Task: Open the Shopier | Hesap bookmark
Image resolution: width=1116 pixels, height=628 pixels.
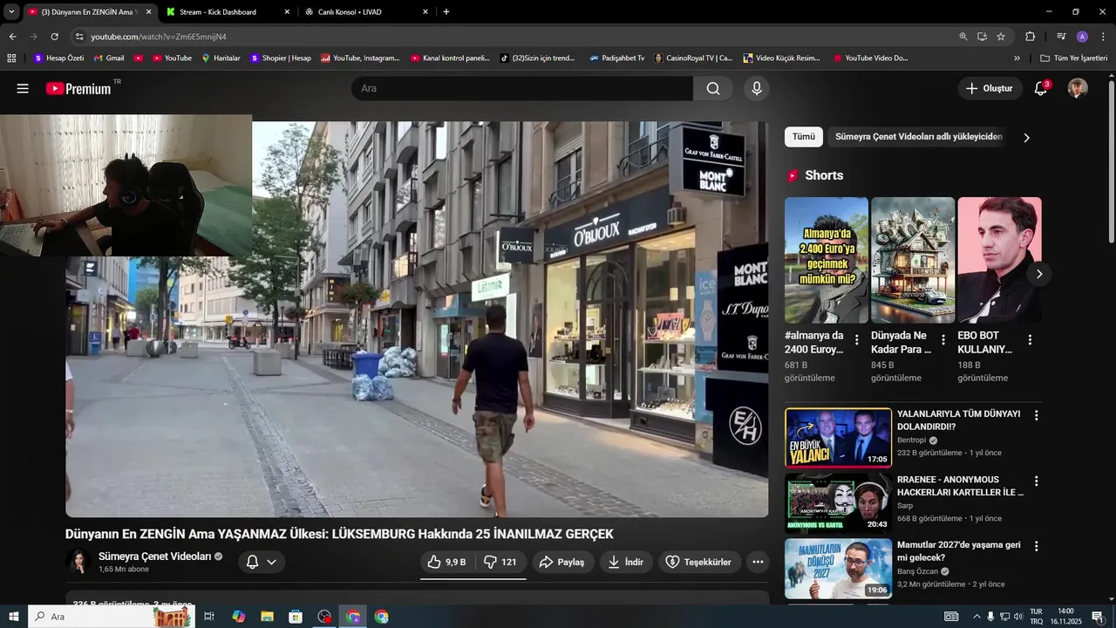Action: (280, 58)
